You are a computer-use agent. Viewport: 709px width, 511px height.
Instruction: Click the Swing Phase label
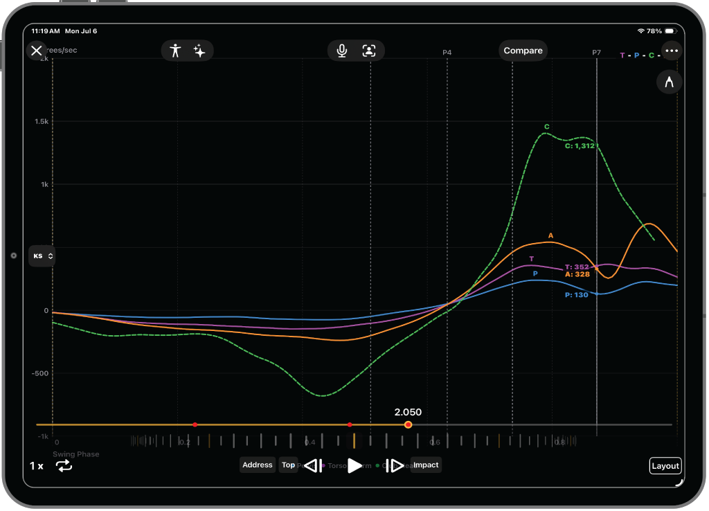(76, 454)
